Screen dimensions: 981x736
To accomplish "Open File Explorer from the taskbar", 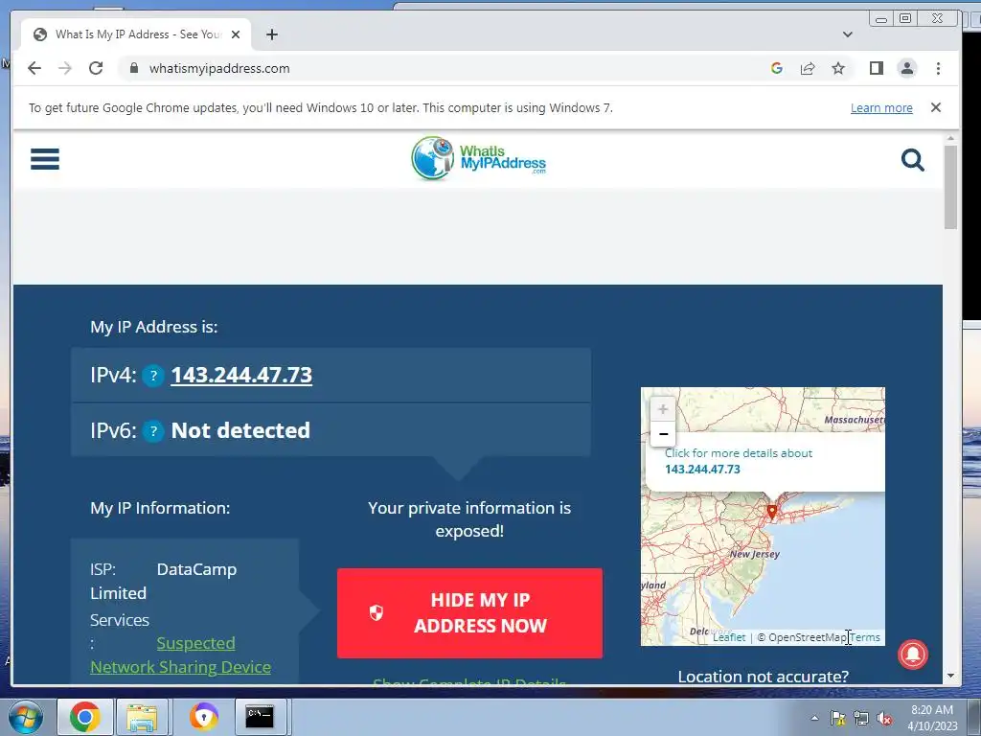I will pyautogui.click(x=142, y=717).
